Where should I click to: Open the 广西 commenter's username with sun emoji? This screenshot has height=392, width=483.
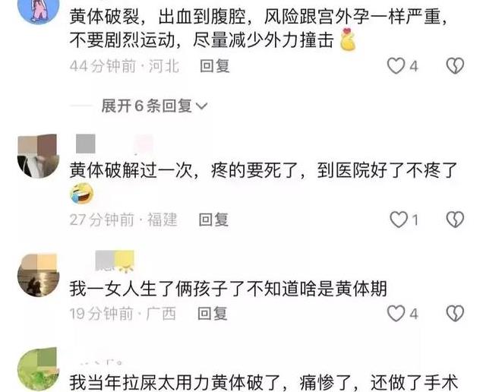click(115, 261)
